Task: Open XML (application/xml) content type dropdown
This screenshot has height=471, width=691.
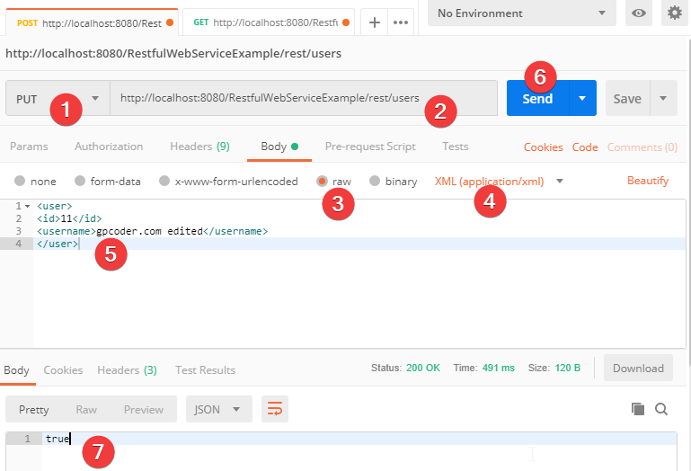Action: (x=499, y=182)
